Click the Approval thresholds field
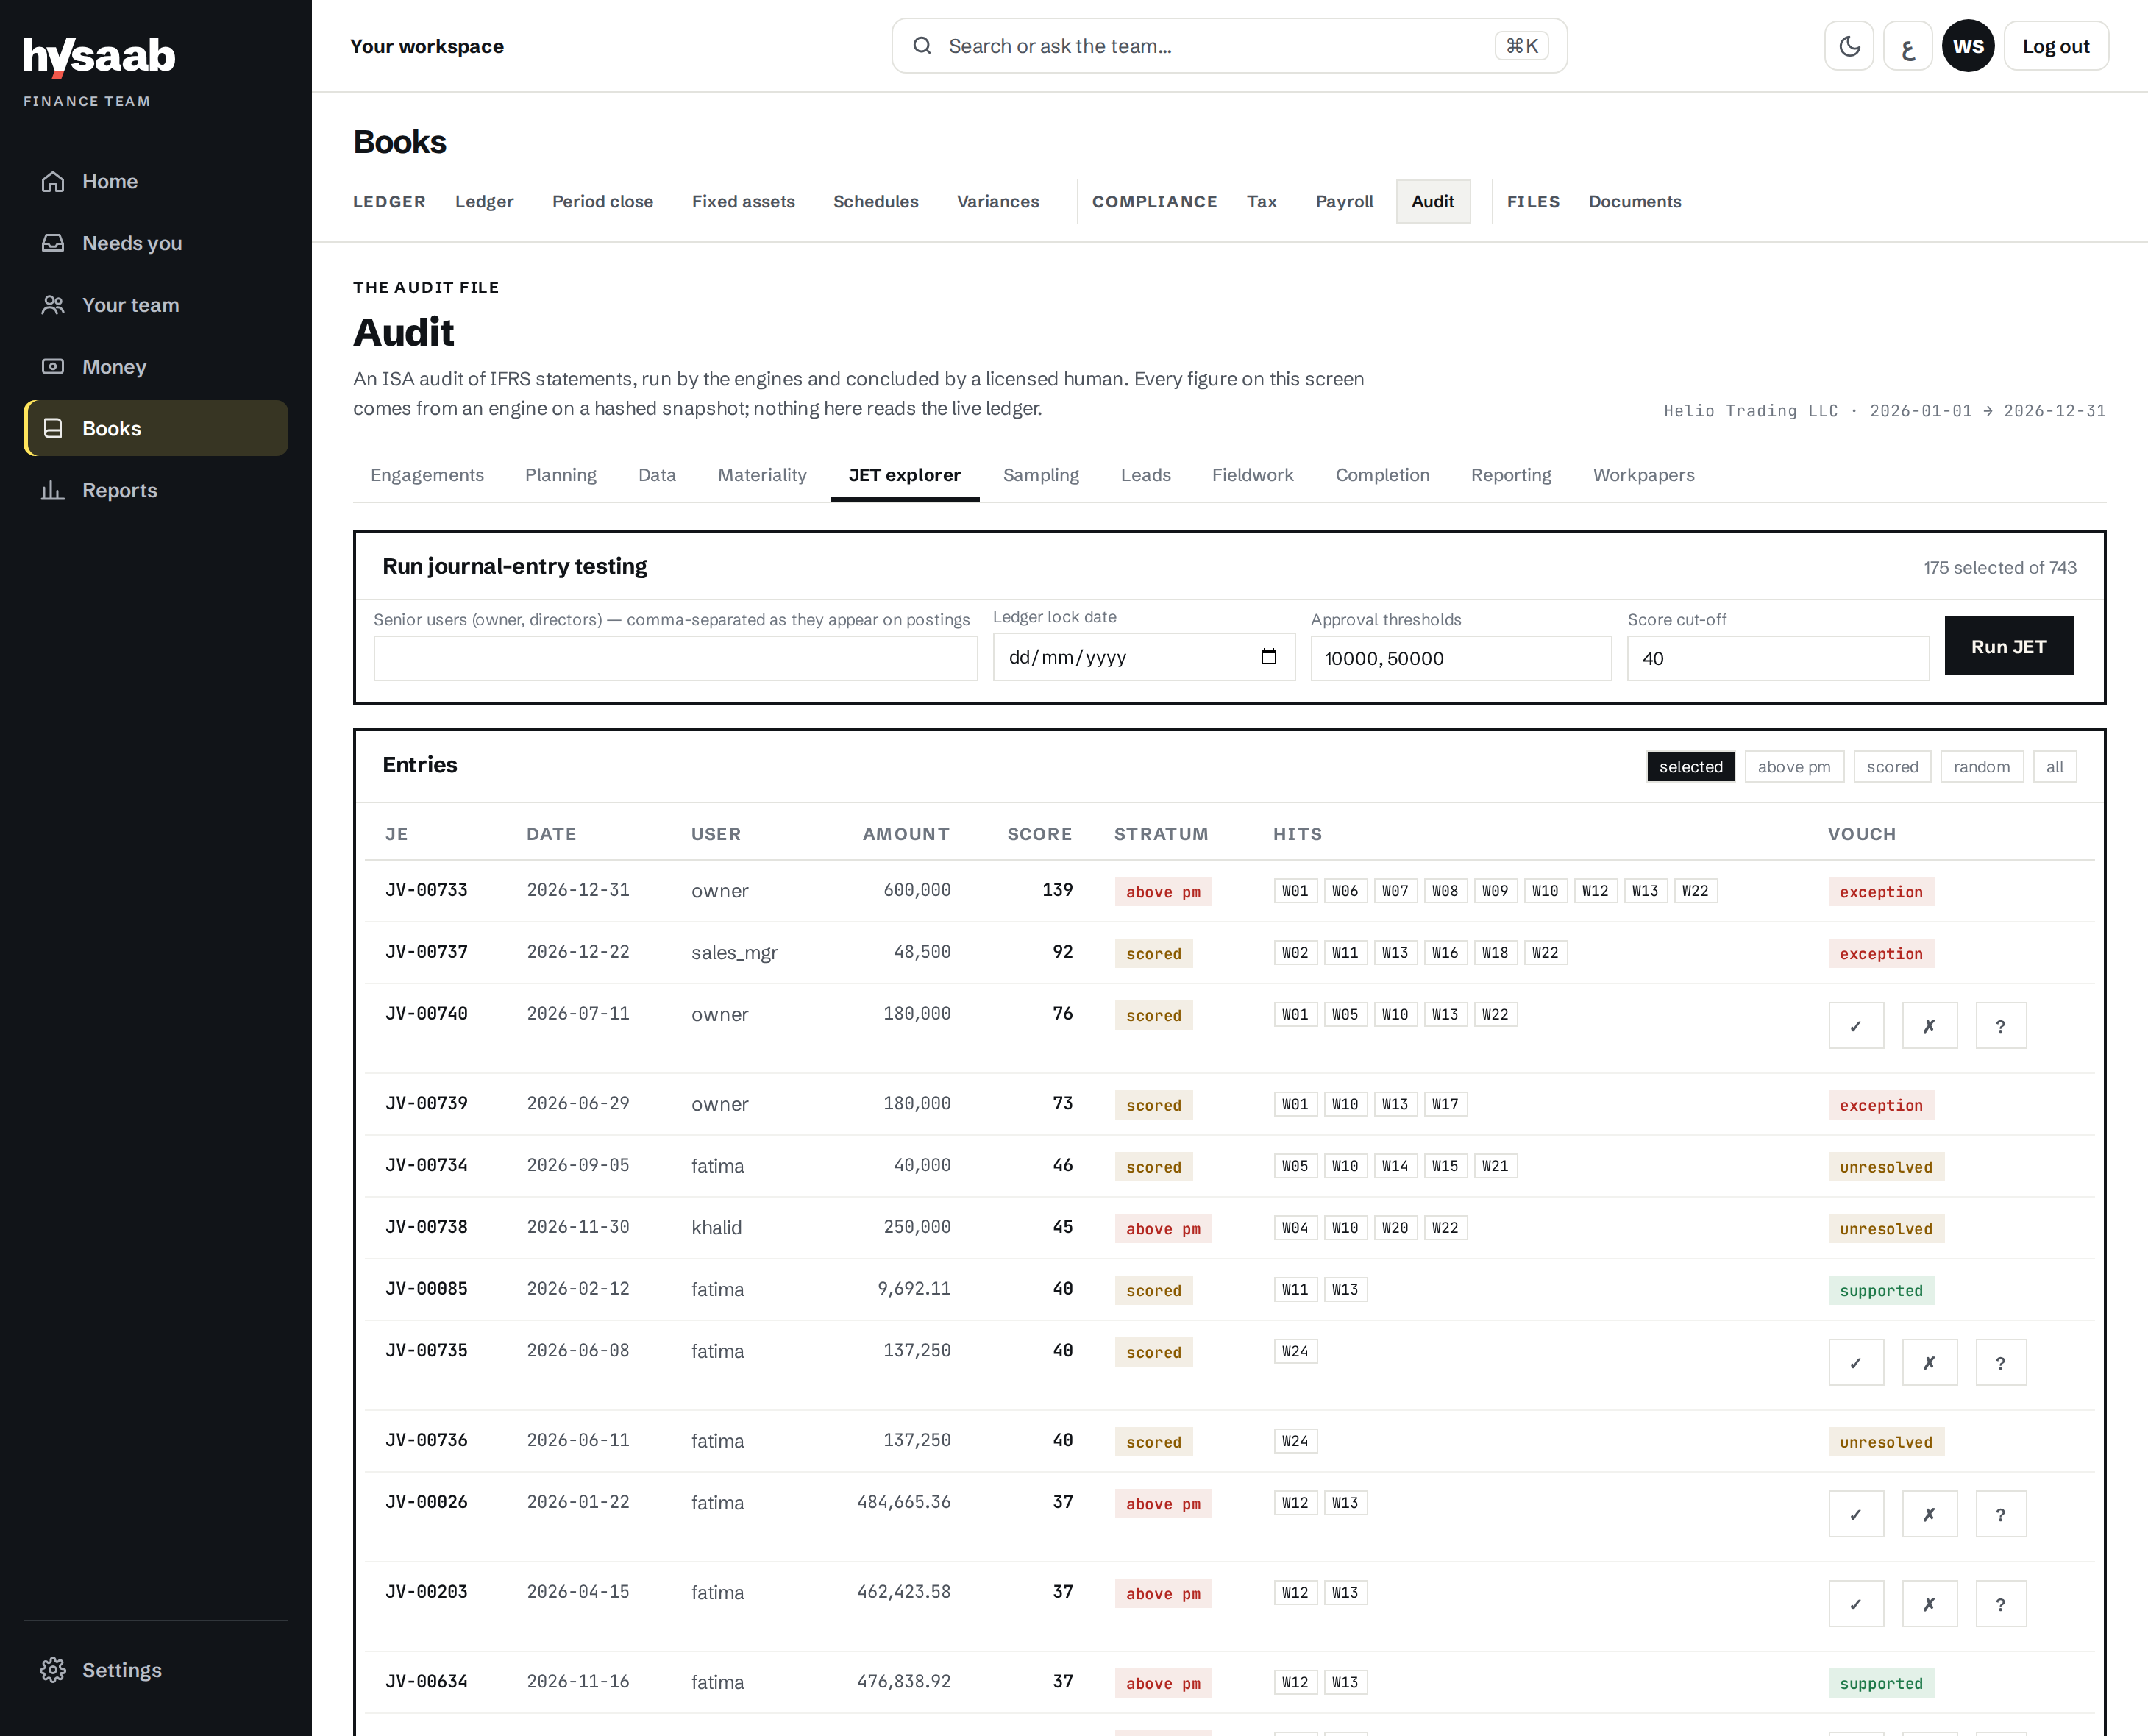The height and width of the screenshot is (1736, 2148). coord(1460,658)
